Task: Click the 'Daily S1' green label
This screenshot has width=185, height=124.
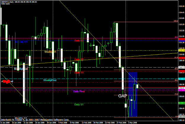Action: coord(79,105)
